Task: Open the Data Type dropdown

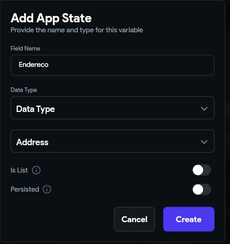Action: (112, 108)
